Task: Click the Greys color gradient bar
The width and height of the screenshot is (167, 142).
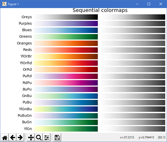Action: pos(66,17)
